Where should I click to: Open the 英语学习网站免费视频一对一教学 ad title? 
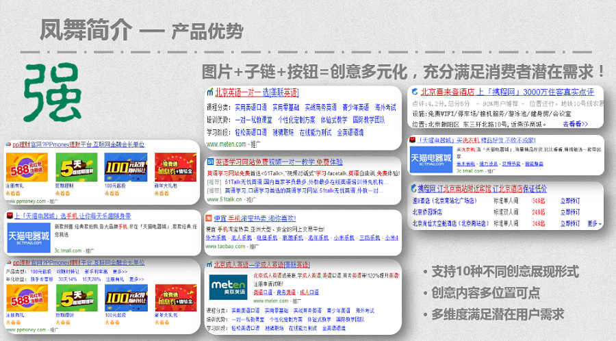tap(279, 162)
